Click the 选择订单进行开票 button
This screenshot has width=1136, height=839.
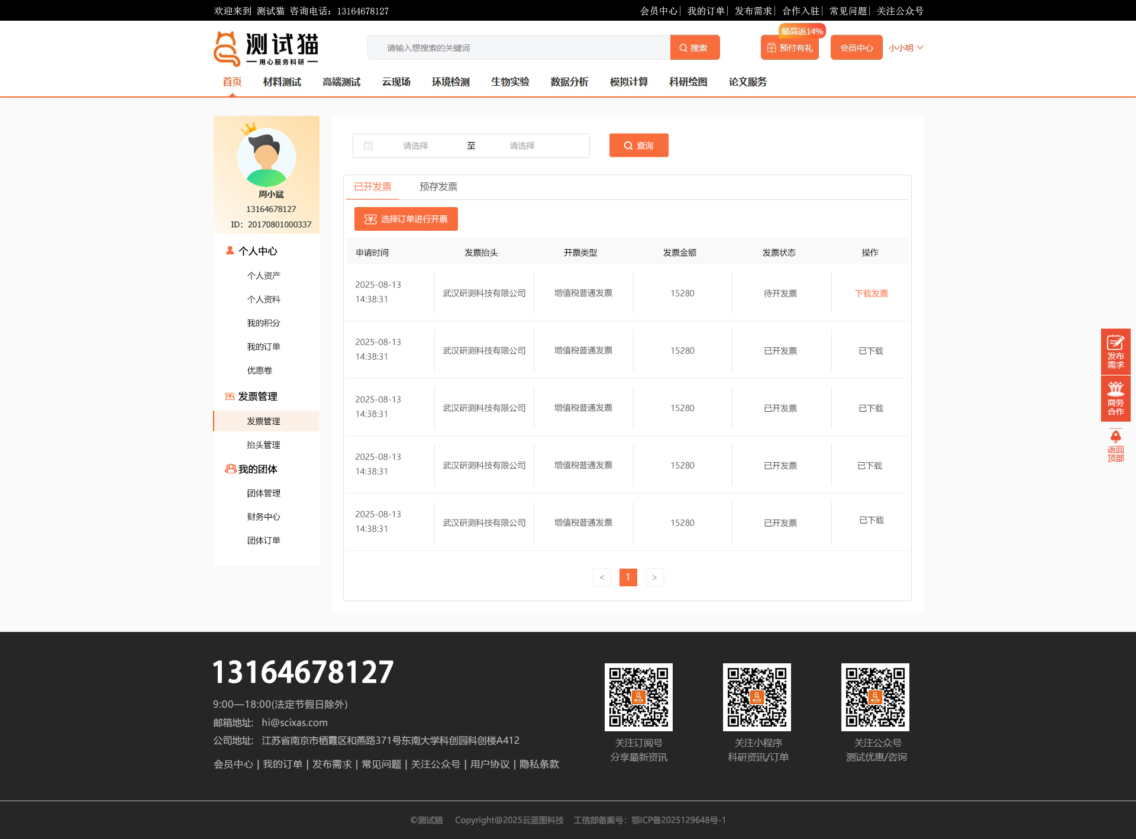click(x=406, y=219)
